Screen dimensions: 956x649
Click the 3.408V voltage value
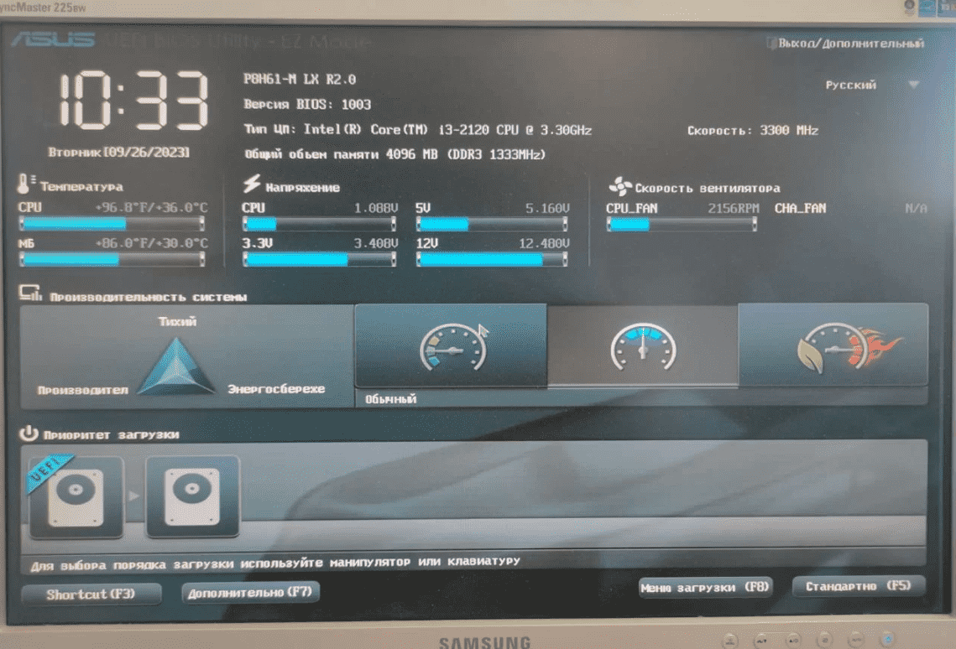click(x=375, y=243)
